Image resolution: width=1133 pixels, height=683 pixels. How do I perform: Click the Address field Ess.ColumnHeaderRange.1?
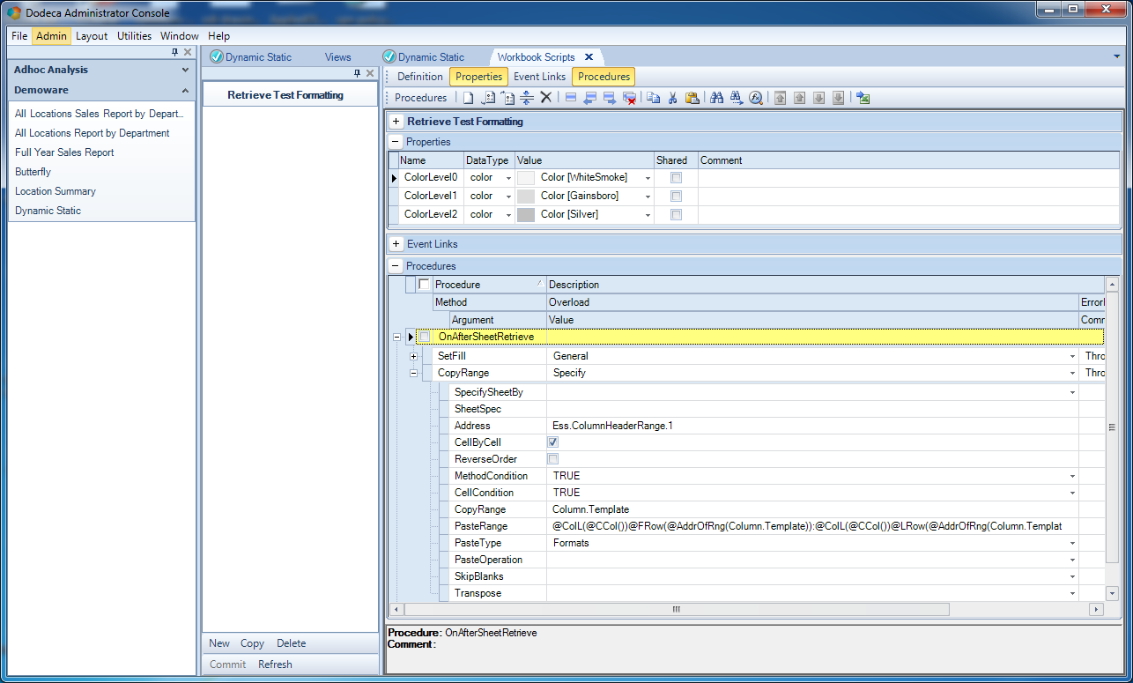pyautogui.click(x=811, y=426)
